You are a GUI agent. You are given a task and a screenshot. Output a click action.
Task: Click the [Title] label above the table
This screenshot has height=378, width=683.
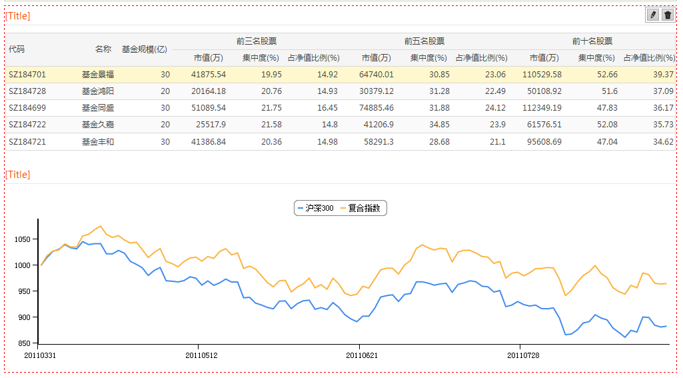17,16
